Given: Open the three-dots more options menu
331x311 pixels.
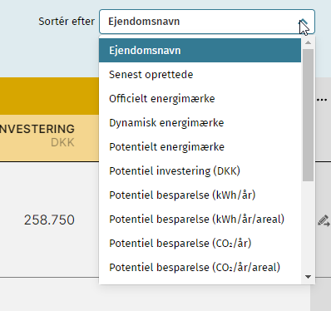Looking at the screenshot, I should point(322,100).
